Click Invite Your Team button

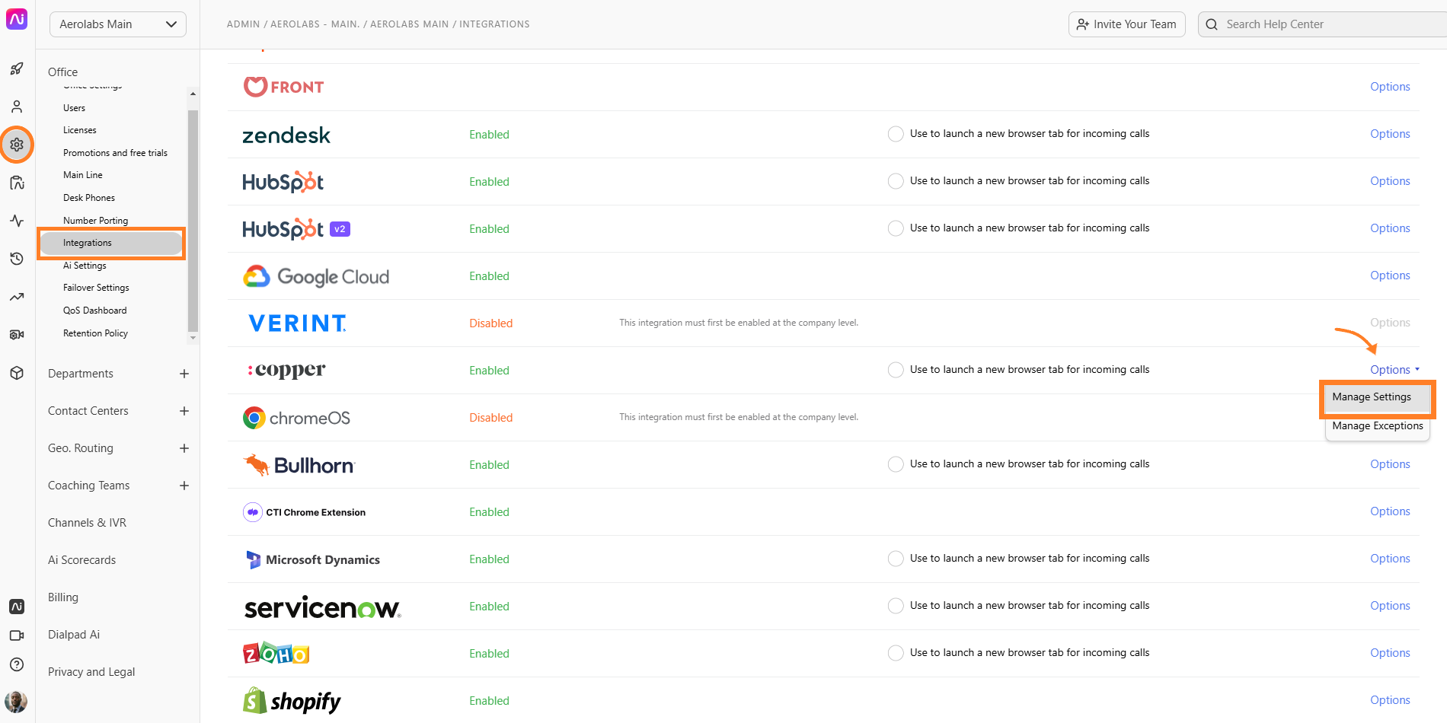tap(1126, 24)
